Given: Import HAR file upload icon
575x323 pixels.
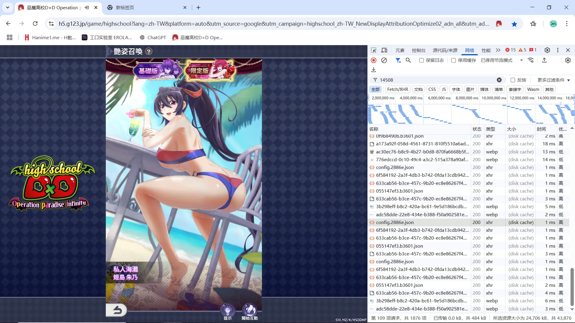Looking at the screenshot, I should coord(544,60).
